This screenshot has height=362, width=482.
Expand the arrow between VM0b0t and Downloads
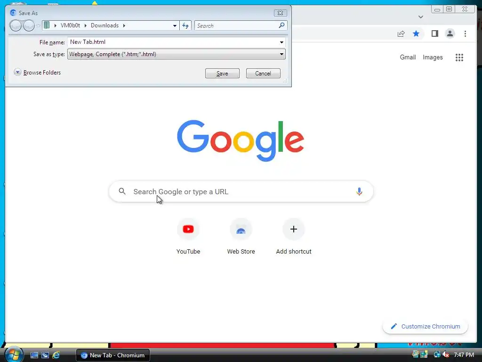pos(86,25)
